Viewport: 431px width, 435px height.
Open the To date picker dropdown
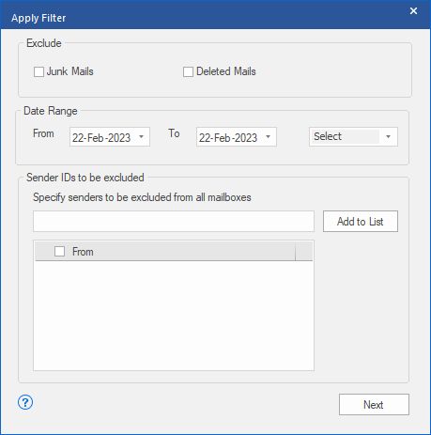click(268, 137)
